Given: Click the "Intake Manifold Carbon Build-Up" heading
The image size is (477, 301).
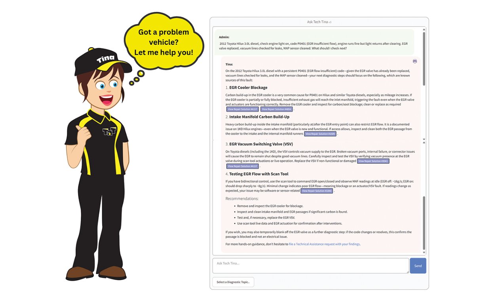Looking at the screenshot, I should [259, 117].
